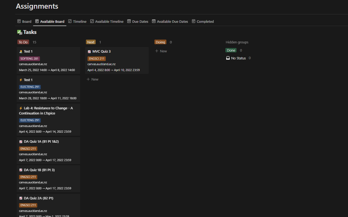
Task: Click the board icon beside the Completed tab
Action: (194, 21)
